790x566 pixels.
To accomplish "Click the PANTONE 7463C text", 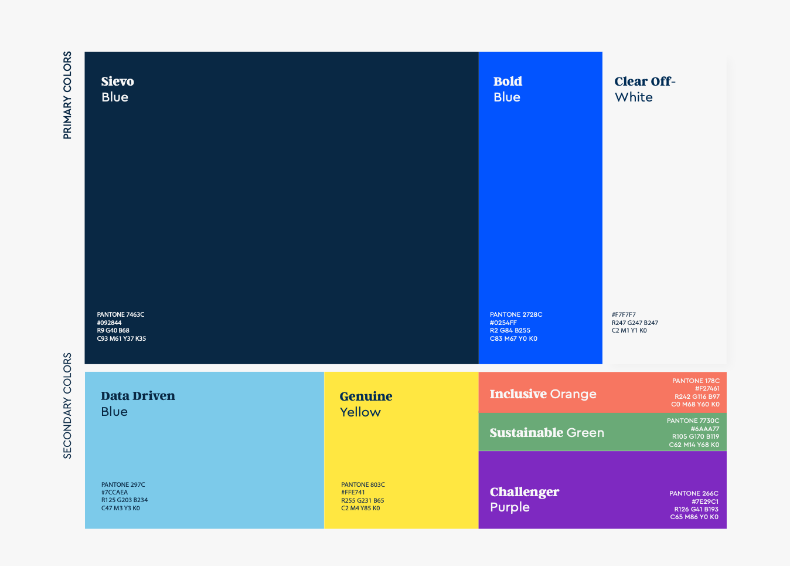I will 121,315.
